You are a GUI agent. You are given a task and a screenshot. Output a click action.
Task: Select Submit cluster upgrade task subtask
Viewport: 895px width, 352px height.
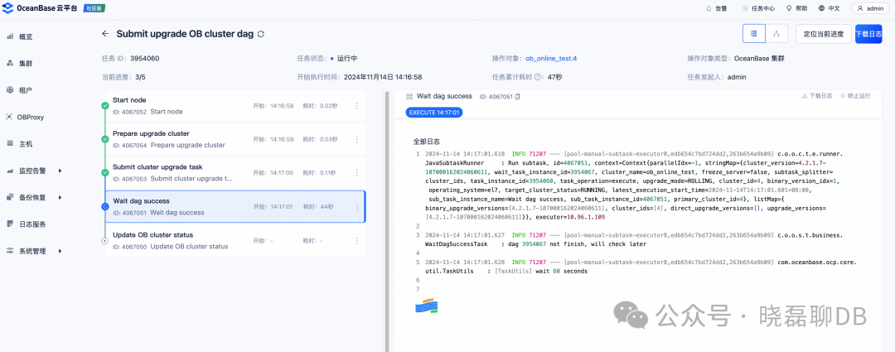235,173
